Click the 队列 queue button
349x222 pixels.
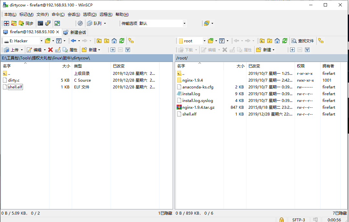click(x=94, y=23)
